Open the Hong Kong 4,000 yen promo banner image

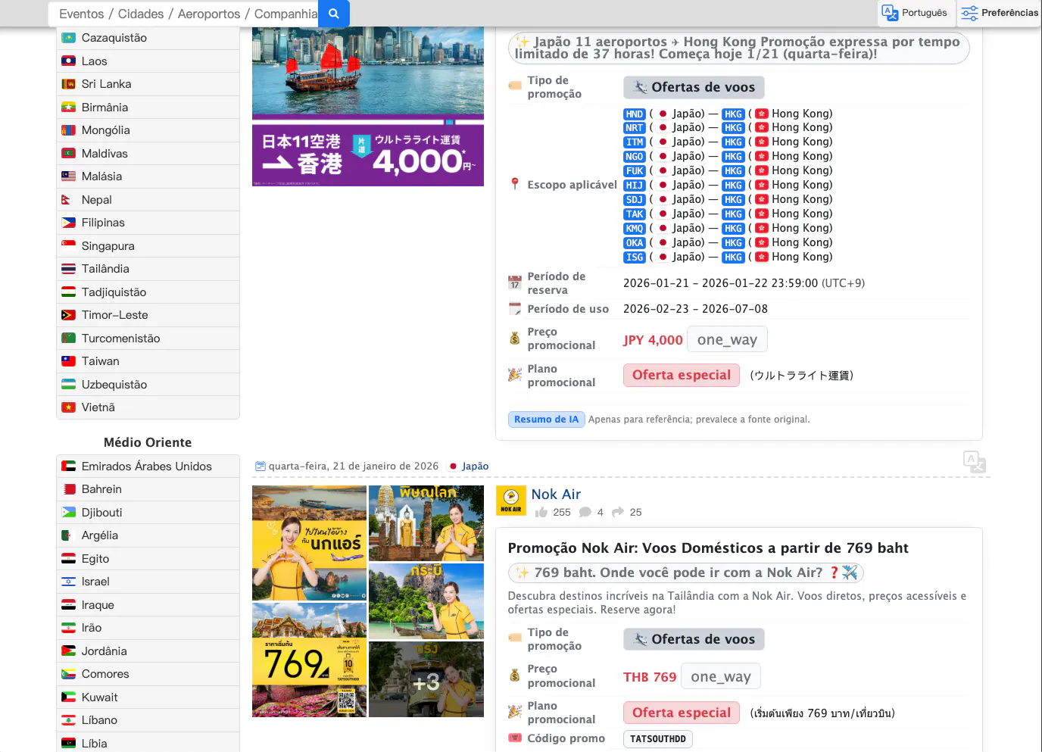pos(368,106)
